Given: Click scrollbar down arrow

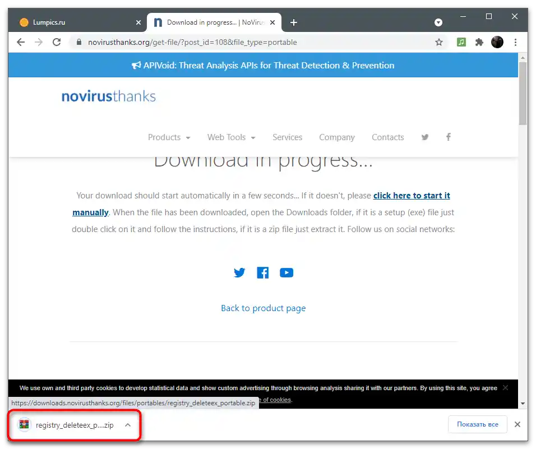Looking at the screenshot, I should click(523, 404).
